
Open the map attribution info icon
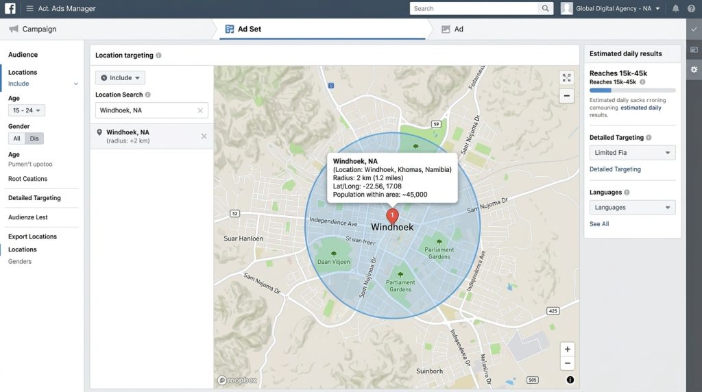pyautogui.click(x=570, y=380)
